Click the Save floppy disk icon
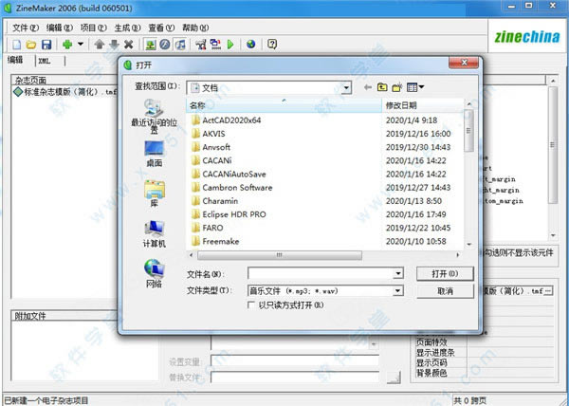The height and width of the screenshot is (406, 569). (46, 45)
